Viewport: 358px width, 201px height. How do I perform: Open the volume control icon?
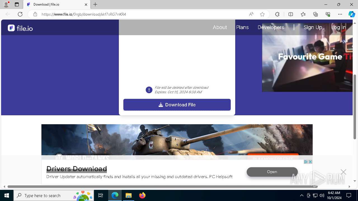322,195
